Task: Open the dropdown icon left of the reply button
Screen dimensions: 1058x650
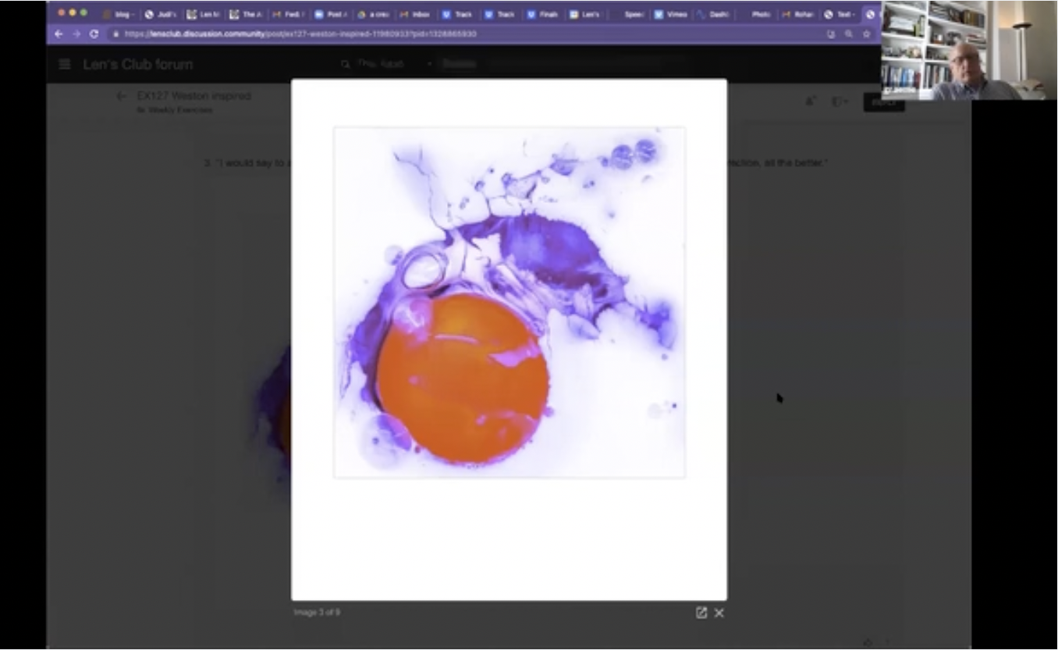Action: (x=839, y=101)
